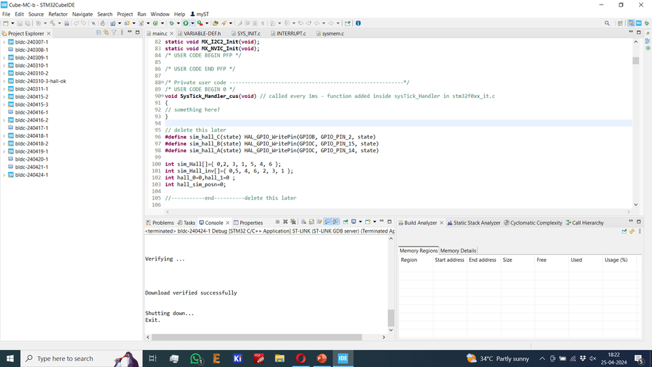Collapse all projects in Project Explorer
This screenshot has width=652, height=367.
pyautogui.click(x=99, y=33)
